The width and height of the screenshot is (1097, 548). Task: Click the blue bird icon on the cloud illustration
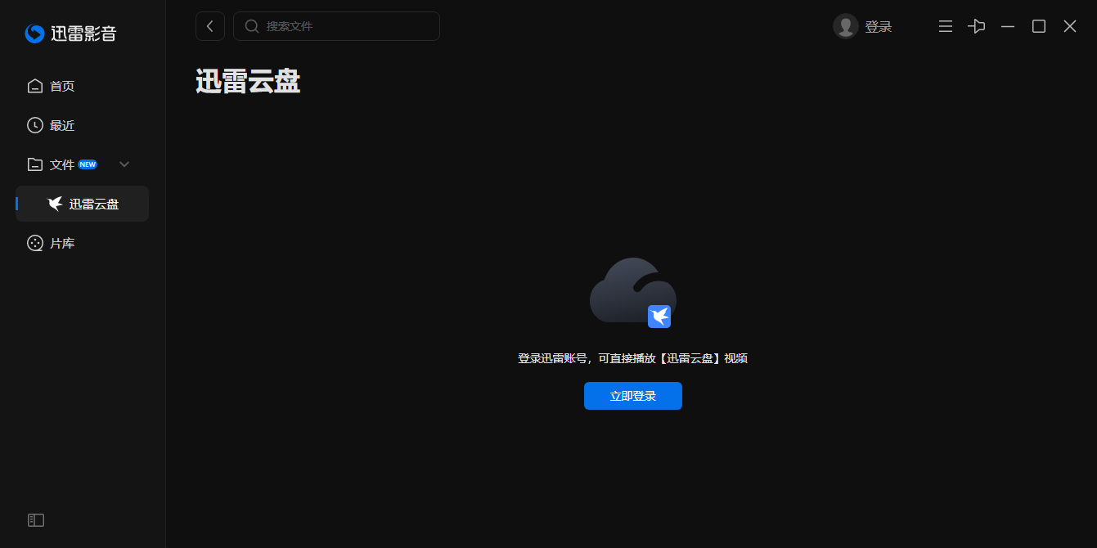point(660,317)
